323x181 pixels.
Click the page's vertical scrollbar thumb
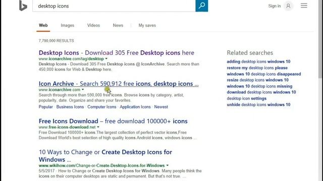click(320, 39)
